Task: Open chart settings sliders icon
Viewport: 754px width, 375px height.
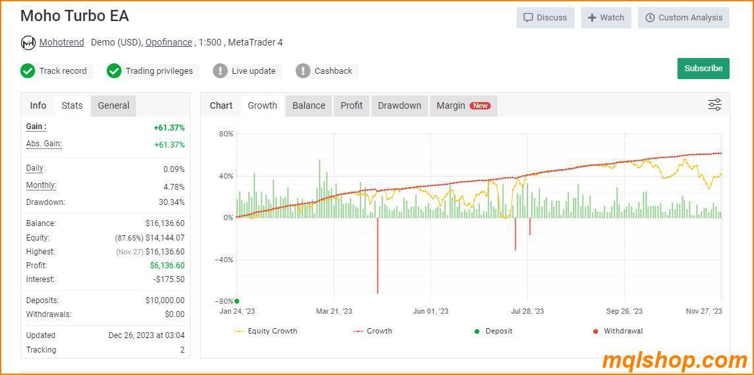Action: pos(714,105)
